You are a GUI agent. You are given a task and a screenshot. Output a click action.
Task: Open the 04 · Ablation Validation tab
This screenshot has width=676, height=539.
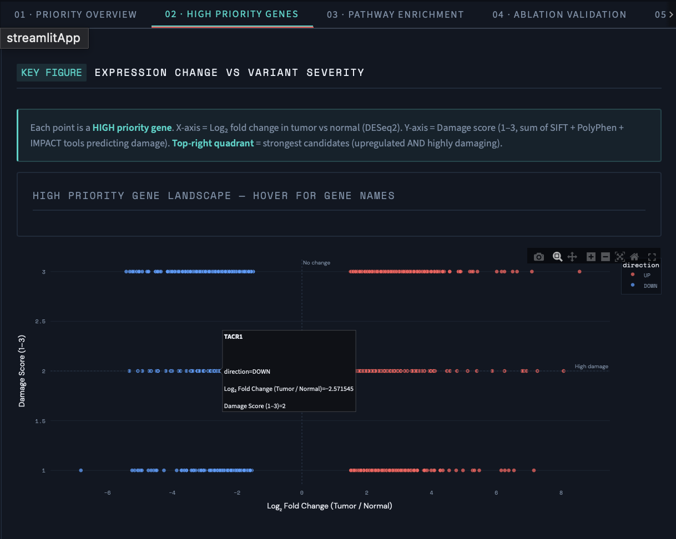click(559, 14)
